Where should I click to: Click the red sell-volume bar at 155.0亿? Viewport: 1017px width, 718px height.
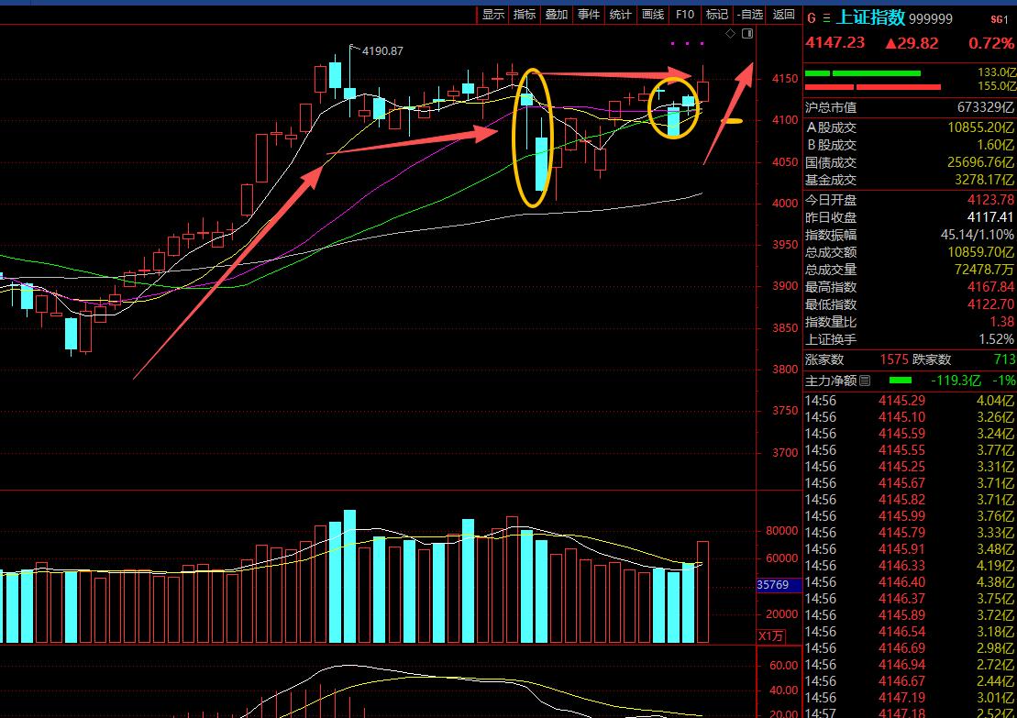(872, 87)
